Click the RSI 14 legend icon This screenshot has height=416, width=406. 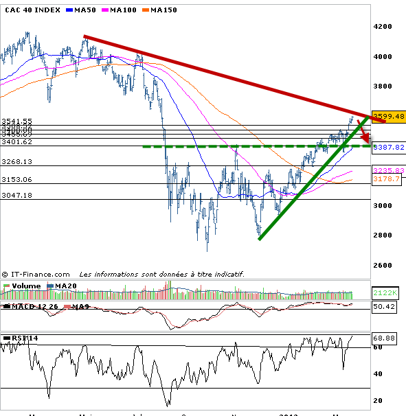pos(7,338)
